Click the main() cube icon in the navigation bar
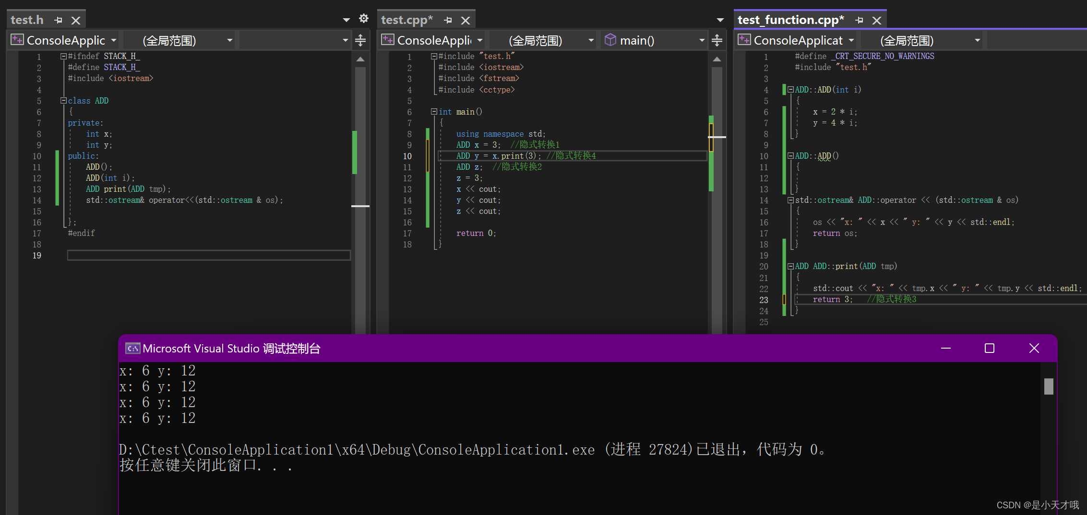The image size is (1087, 515). [609, 40]
